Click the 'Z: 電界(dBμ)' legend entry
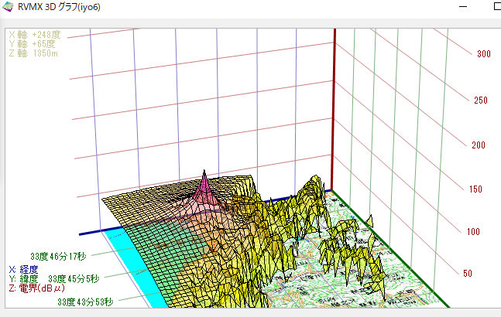 point(36,288)
